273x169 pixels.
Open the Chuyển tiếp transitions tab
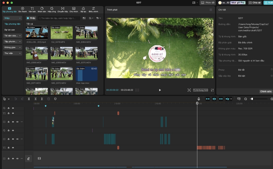pos(63,10)
